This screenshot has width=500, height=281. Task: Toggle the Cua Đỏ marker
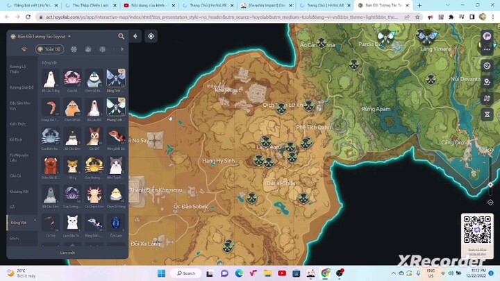(x=72, y=78)
